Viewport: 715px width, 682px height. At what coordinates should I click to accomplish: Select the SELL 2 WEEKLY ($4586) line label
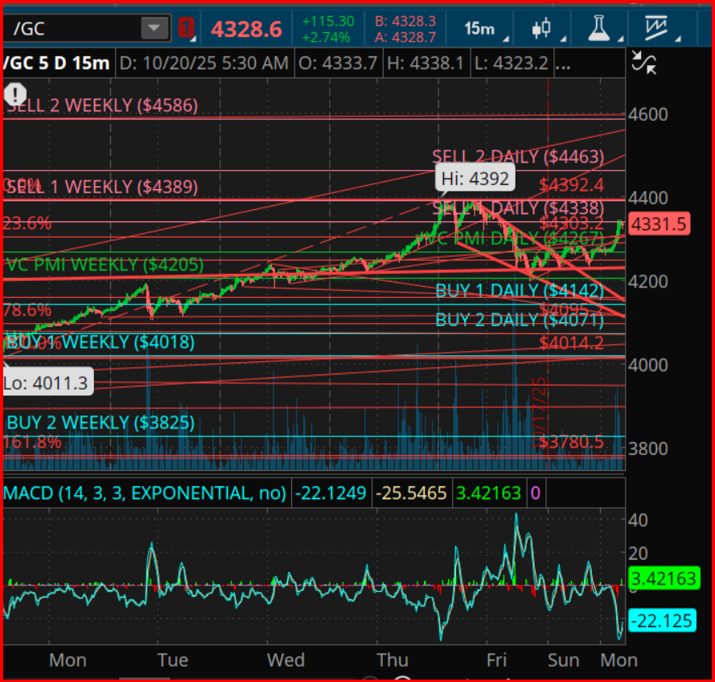(x=102, y=105)
